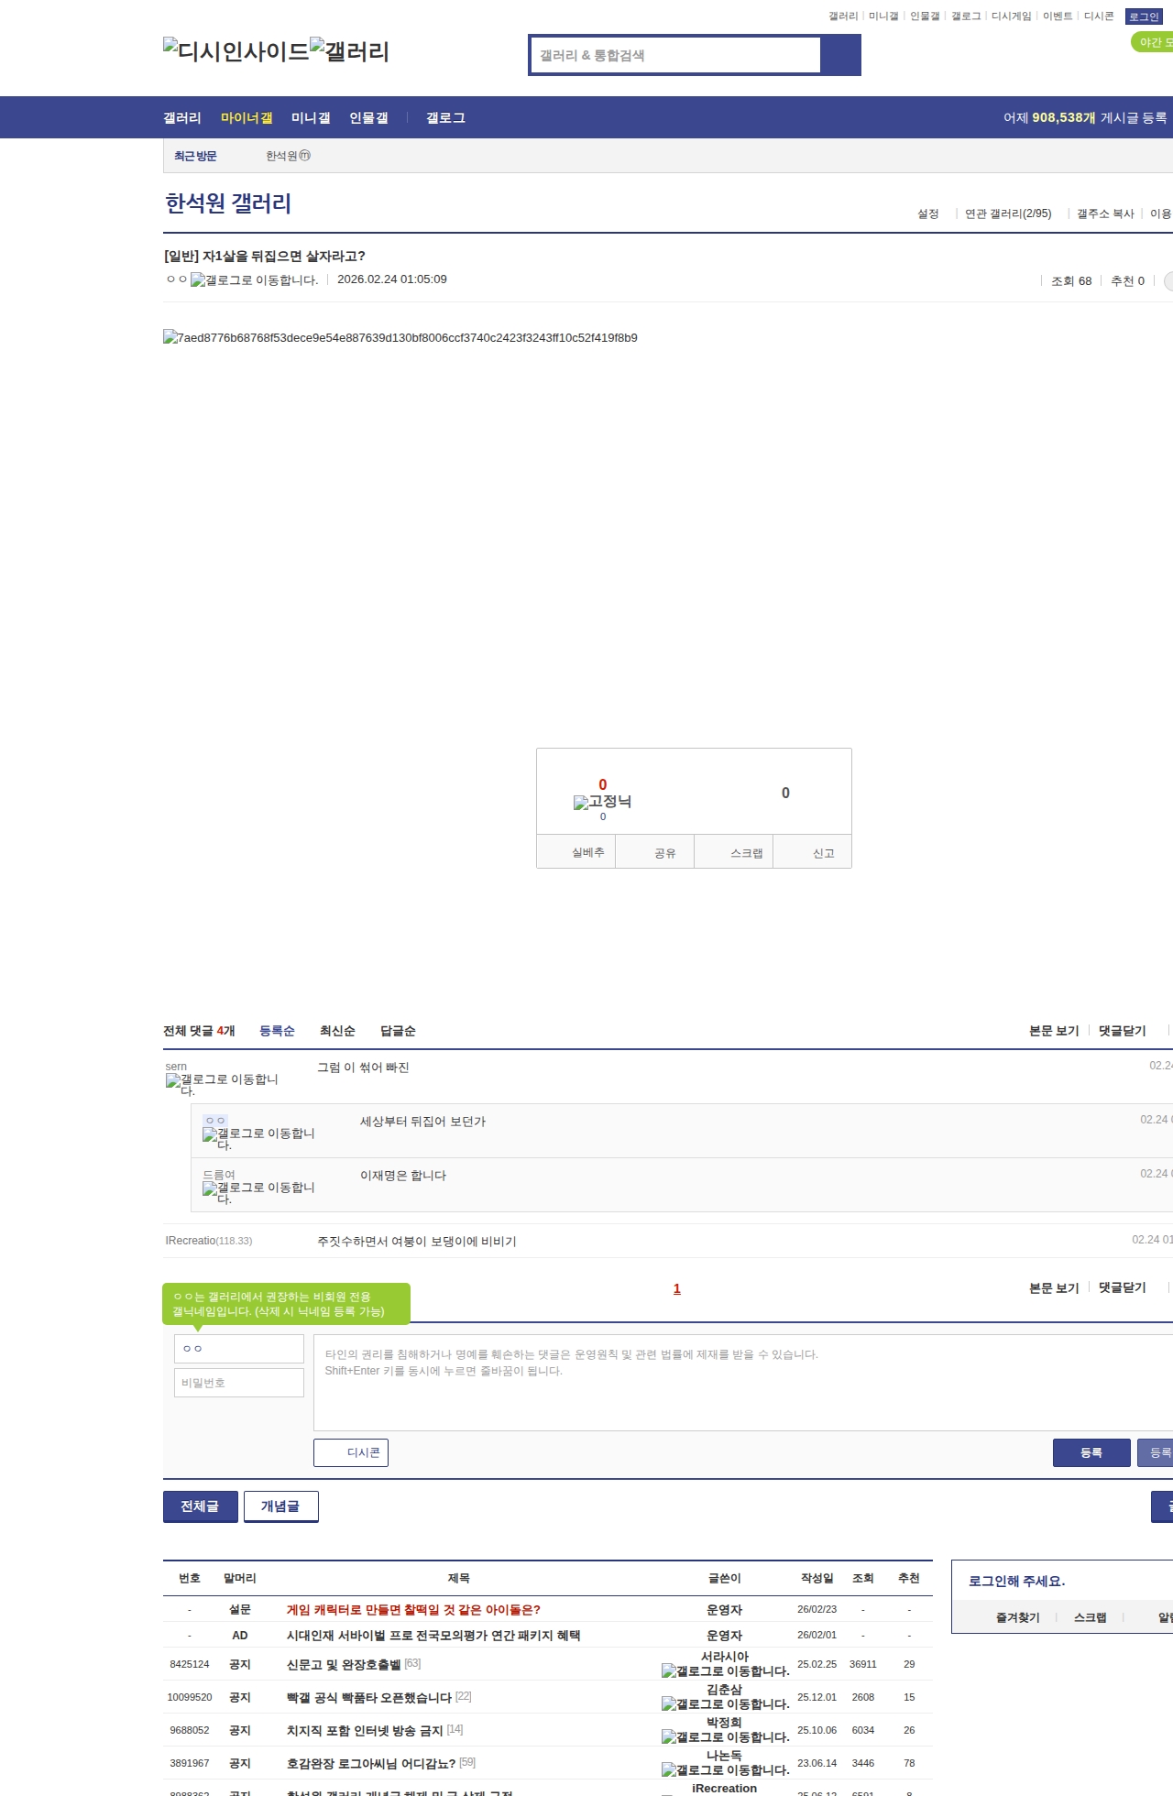Viewport: 1173px width, 1796px height.
Task: Collapse comments with 댓글닫기 above the comment list
Action: [x=1123, y=1031]
